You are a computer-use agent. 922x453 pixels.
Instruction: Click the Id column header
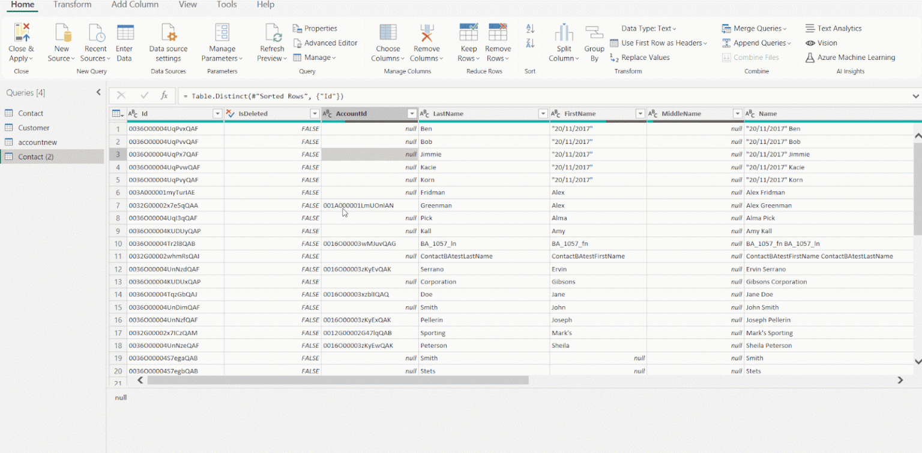(x=175, y=113)
